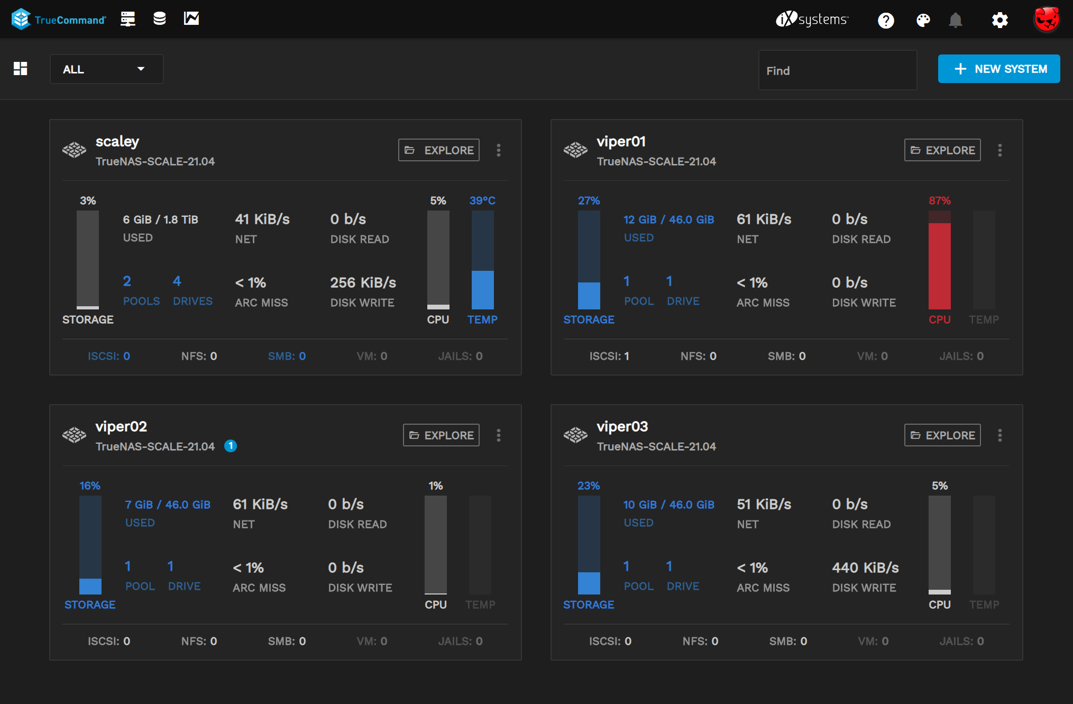Click EXPLORE on the scaley card

[439, 150]
